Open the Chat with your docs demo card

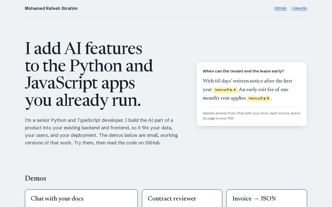point(81,198)
